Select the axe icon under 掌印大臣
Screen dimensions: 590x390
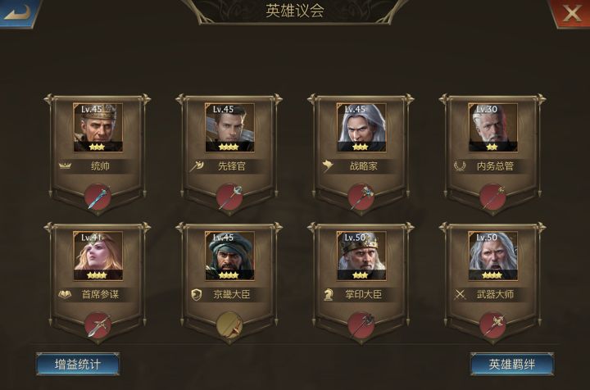361,325
